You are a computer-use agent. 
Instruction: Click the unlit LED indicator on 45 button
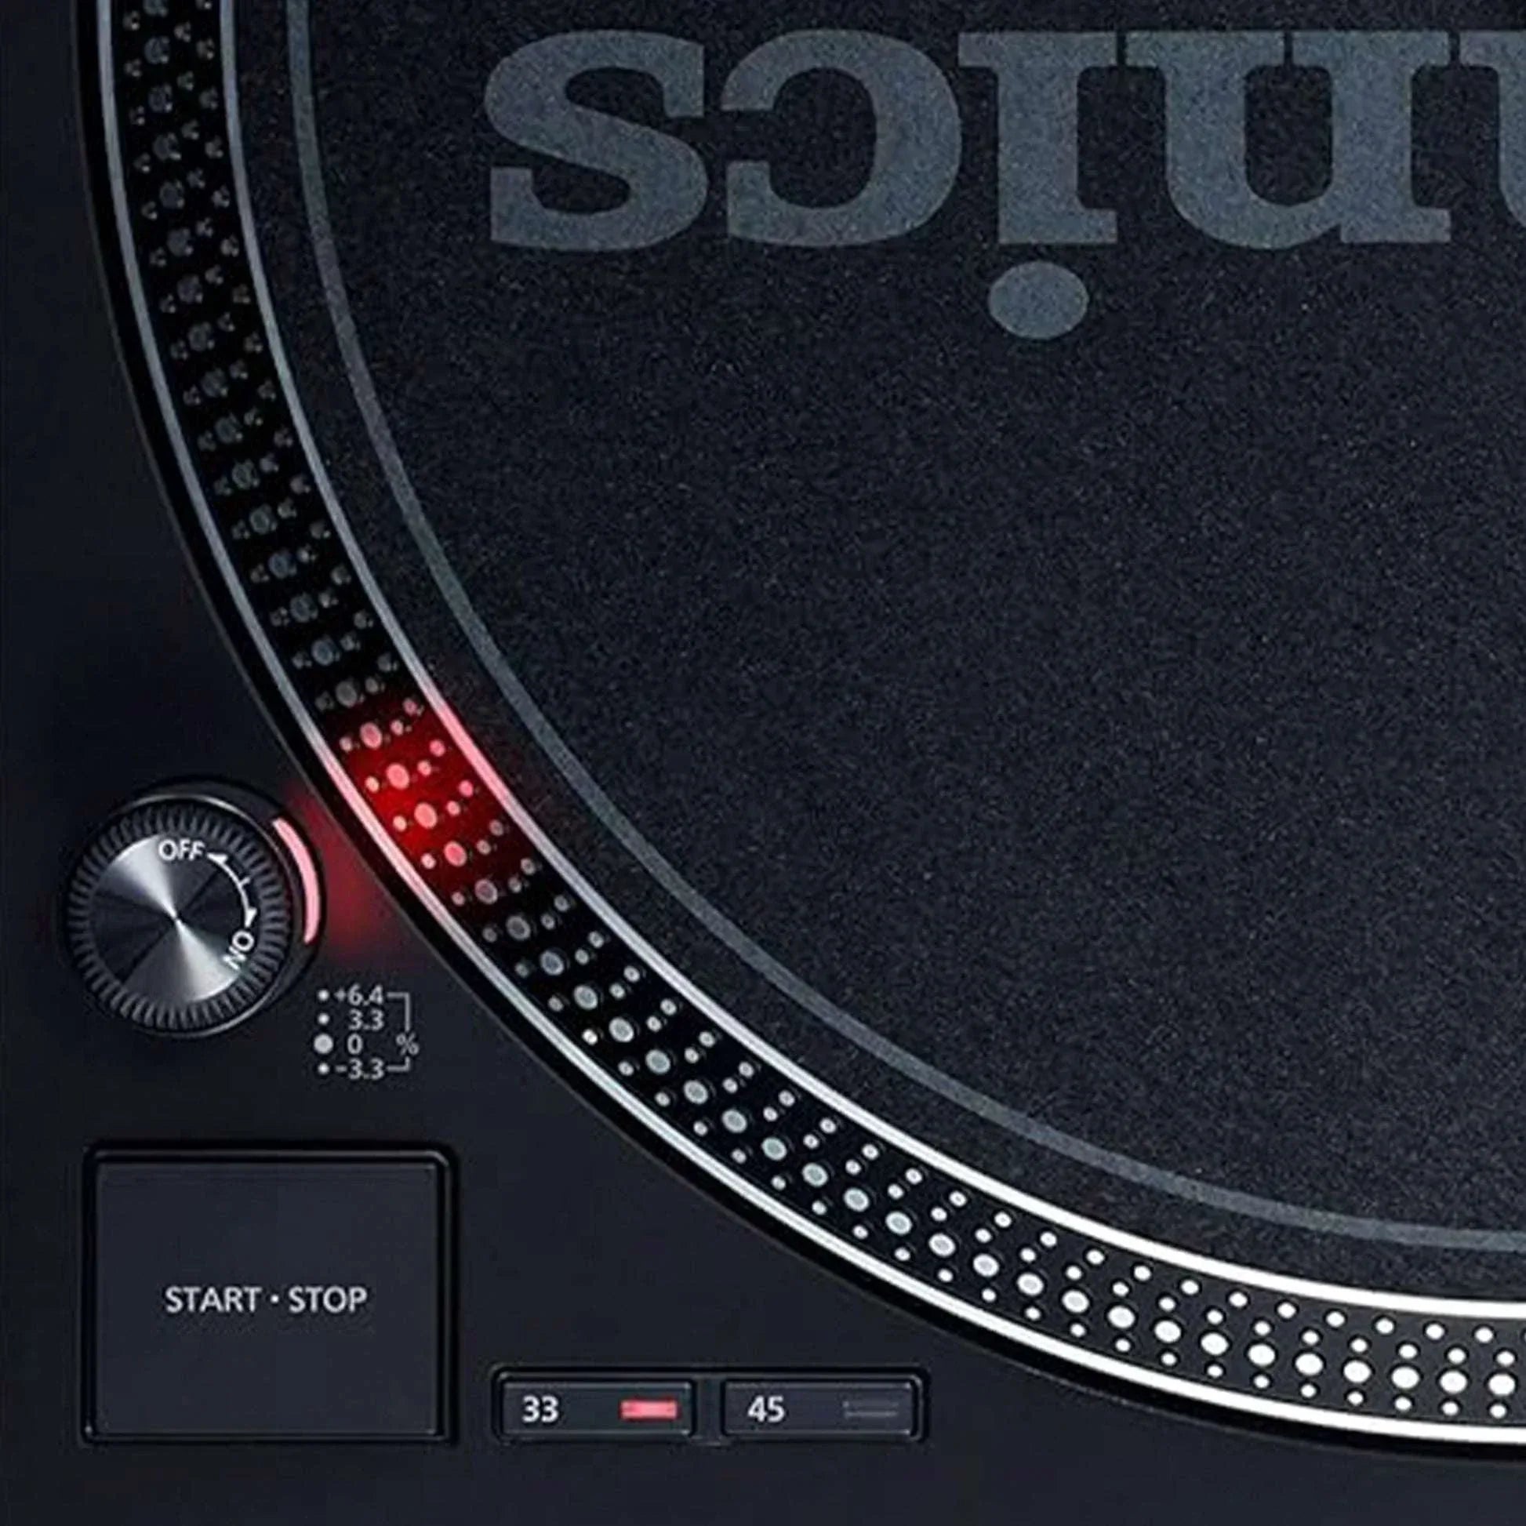(871, 1409)
